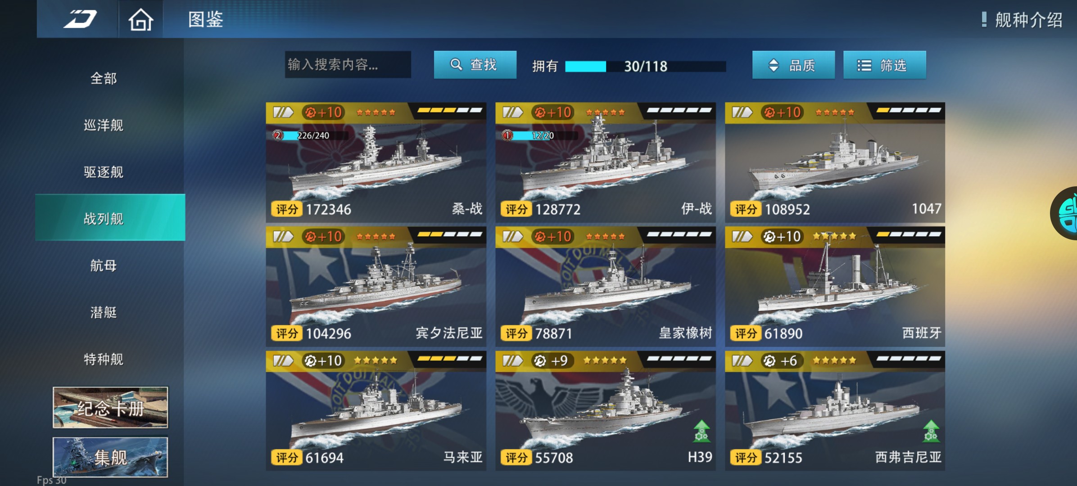Image resolution: width=1077 pixels, height=486 pixels.
Task: Click the 评分 label on 伊-战 card
Action: (x=516, y=209)
